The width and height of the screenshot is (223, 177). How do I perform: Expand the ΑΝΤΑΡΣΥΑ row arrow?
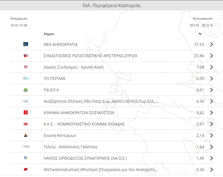[212, 170]
